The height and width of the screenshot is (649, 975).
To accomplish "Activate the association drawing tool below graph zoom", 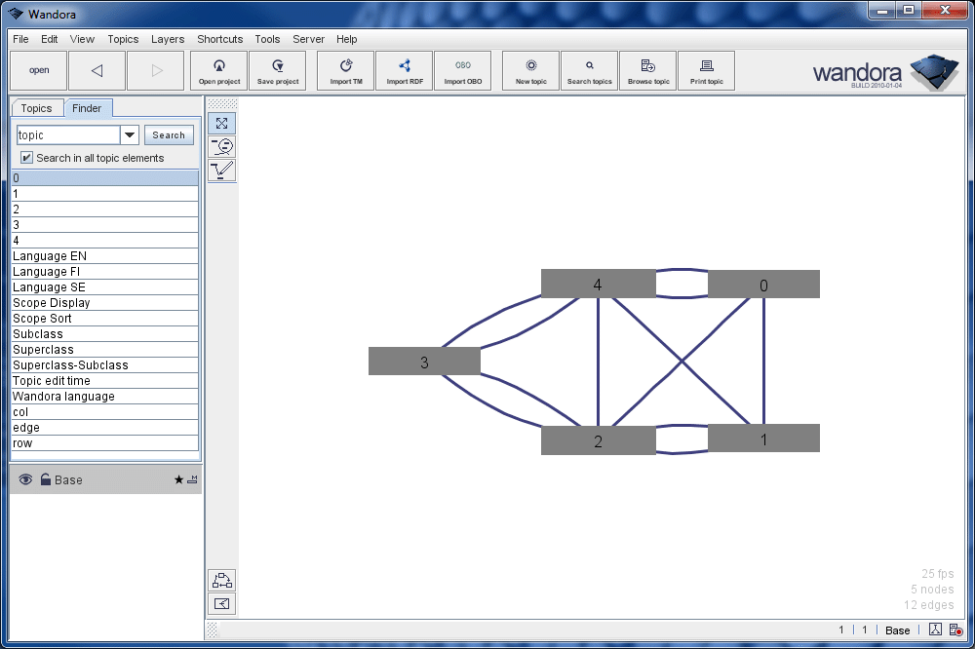I will click(221, 170).
